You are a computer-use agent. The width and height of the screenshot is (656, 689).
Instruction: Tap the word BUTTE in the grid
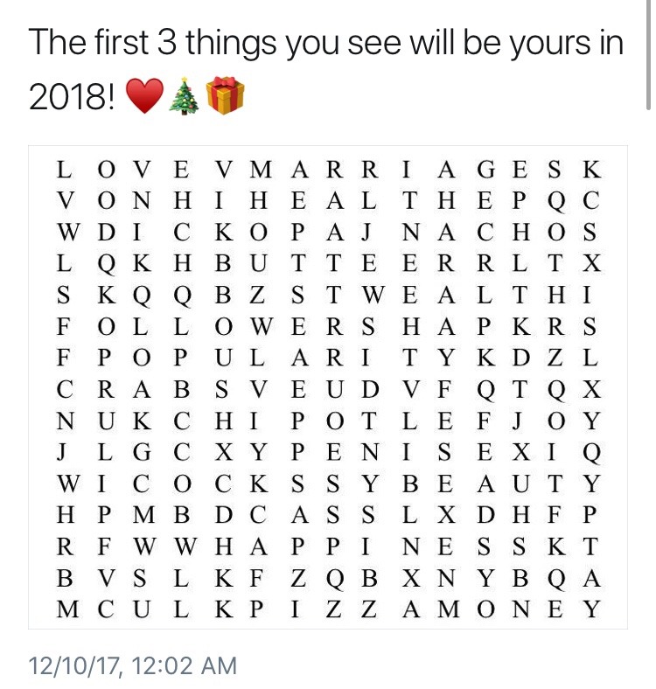pyautogui.click(x=297, y=263)
